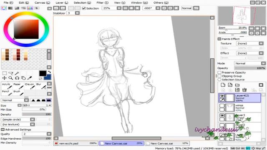Click the zoom out minus button in toolbar

click(125, 8)
